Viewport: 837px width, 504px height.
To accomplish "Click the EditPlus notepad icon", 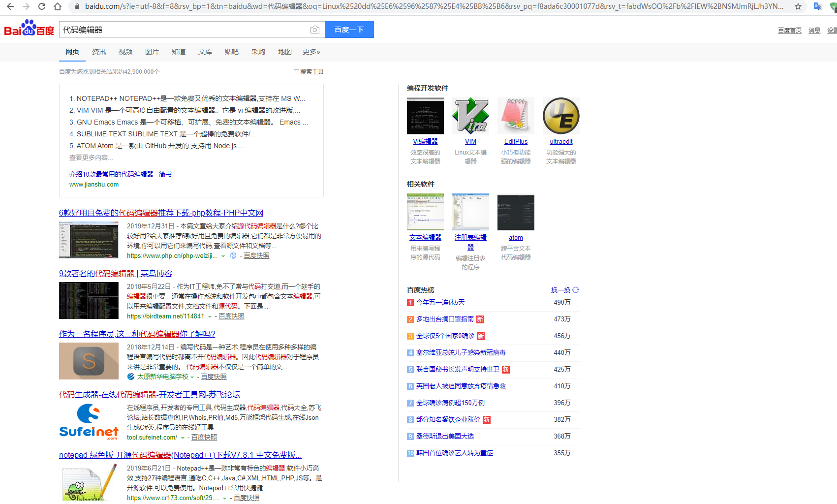I will (516, 116).
